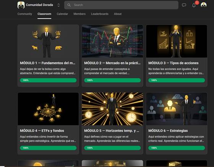Select the About tab
Image resolution: width=214 pixels, height=167 pixels.
point(118,14)
